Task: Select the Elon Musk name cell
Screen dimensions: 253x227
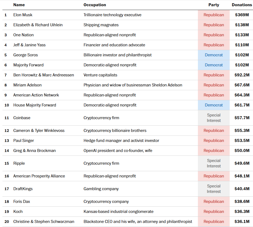Action: (x=23, y=15)
